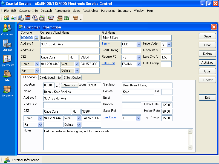The width and height of the screenshot is (219, 164).
Task: Open Inventory from the left sidebar
Action: pos(7,91)
